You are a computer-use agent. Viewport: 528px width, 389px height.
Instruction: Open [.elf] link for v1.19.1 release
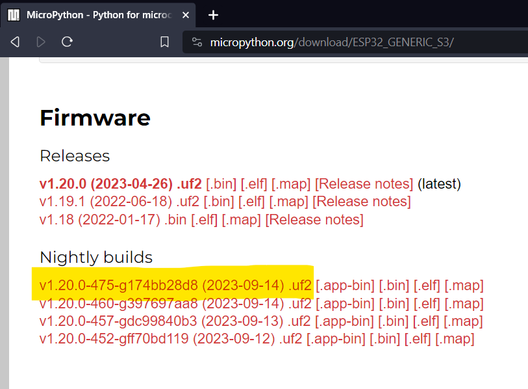(251, 202)
